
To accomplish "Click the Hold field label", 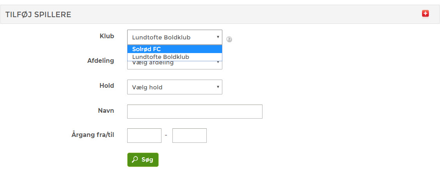I will pos(106,85).
